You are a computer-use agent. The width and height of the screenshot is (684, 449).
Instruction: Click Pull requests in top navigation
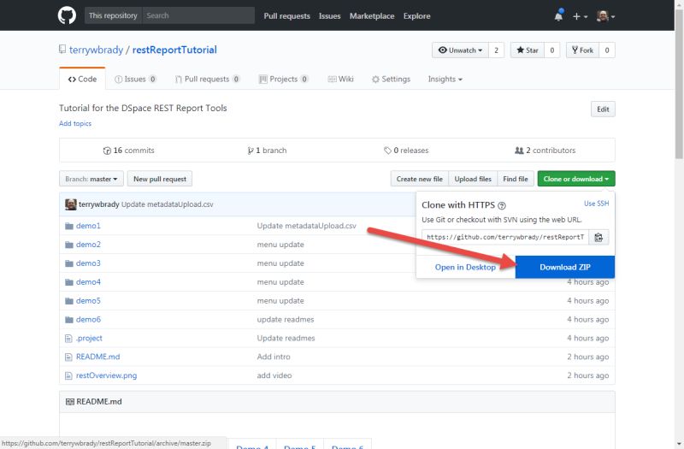[x=286, y=16]
